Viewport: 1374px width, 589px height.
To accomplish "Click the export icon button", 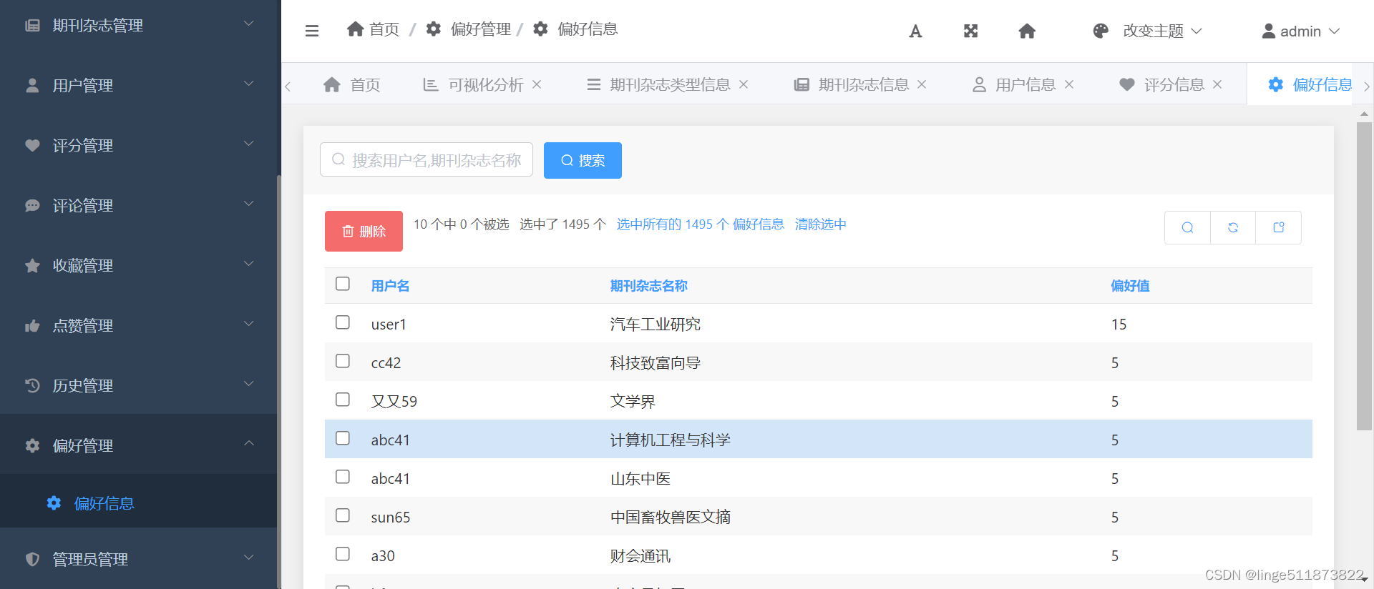I will tap(1279, 227).
